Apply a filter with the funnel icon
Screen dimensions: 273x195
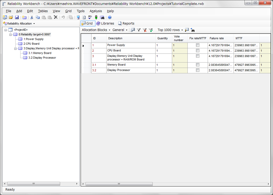click(139, 30)
